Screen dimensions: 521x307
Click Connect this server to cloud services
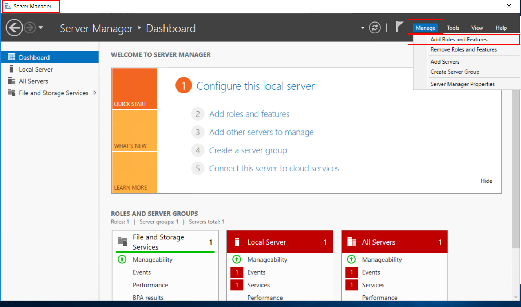coord(274,169)
